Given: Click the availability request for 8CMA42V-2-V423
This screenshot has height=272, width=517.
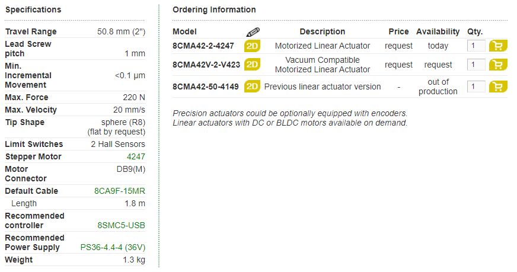Looking at the screenshot, I should (438, 65).
